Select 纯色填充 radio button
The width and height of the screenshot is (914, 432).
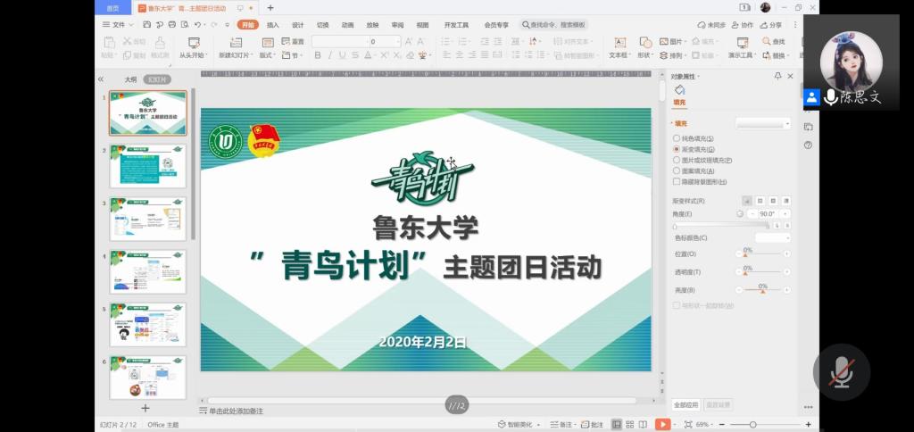677,138
